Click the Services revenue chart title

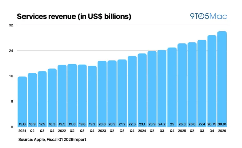[74, 16]
